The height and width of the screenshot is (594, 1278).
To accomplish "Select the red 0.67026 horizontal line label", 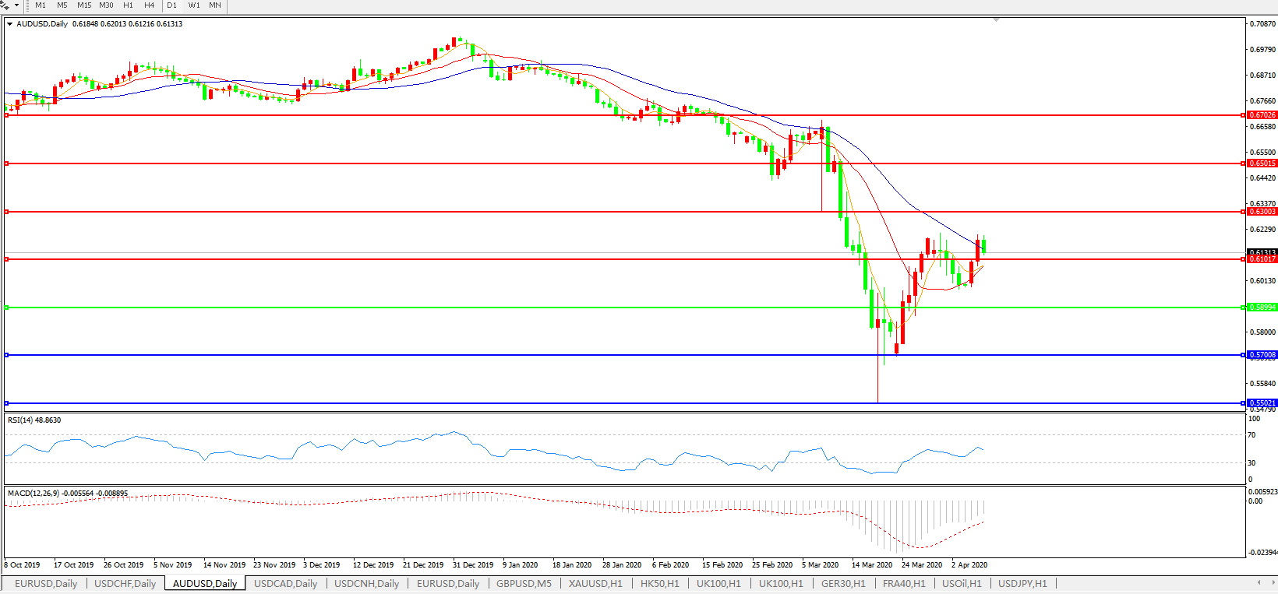I will pos(1262,115).
